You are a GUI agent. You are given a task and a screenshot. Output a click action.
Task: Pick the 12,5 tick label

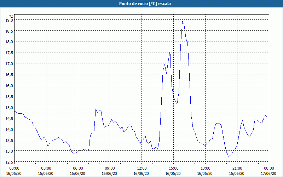coord(10,162)
